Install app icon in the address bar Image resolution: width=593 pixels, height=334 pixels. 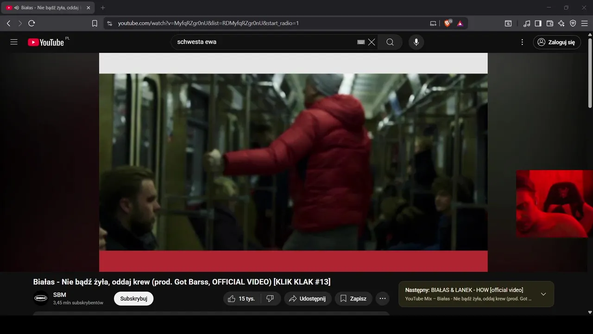433,23
